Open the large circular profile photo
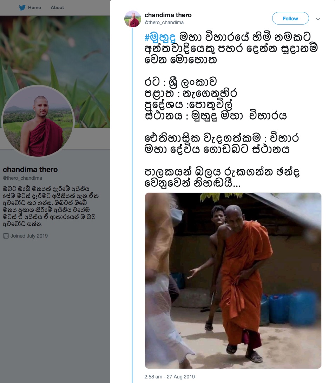The image size is (335, 383). [x=38, y=121]
